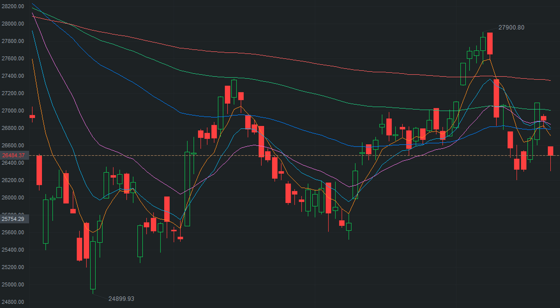Click the 25600.00 axis label
Screen dimensions: 560x308
[x=13, y=233]
